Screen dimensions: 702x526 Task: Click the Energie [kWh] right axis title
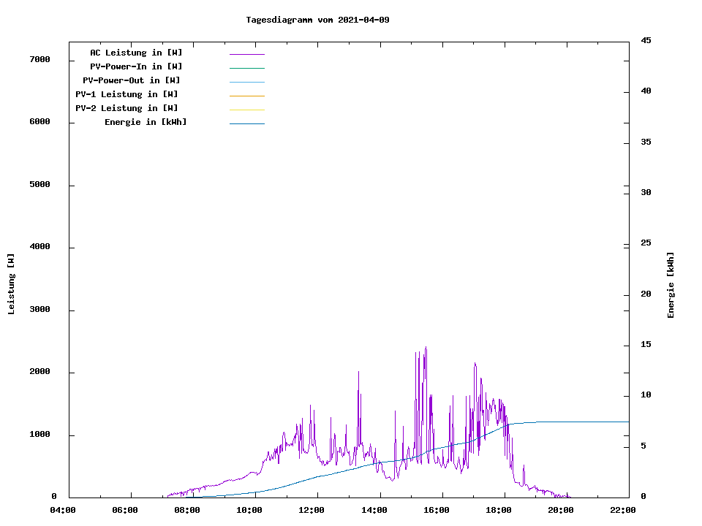pyautogui.click(x=671, y=285)
